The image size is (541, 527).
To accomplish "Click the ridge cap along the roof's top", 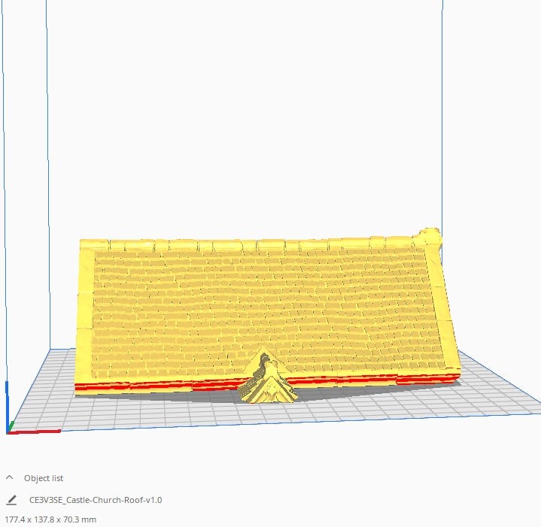I will [x=256, y=246].
